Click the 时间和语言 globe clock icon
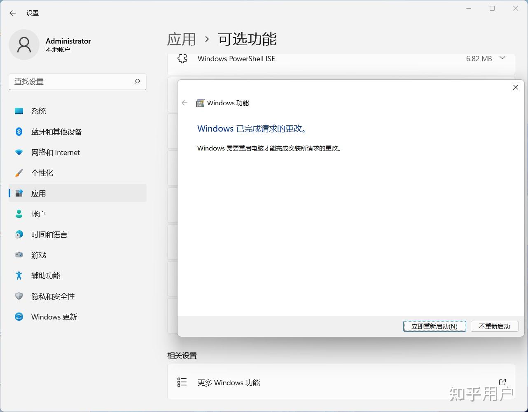This screenshot has width=528, height=412. tap(19, 234)
